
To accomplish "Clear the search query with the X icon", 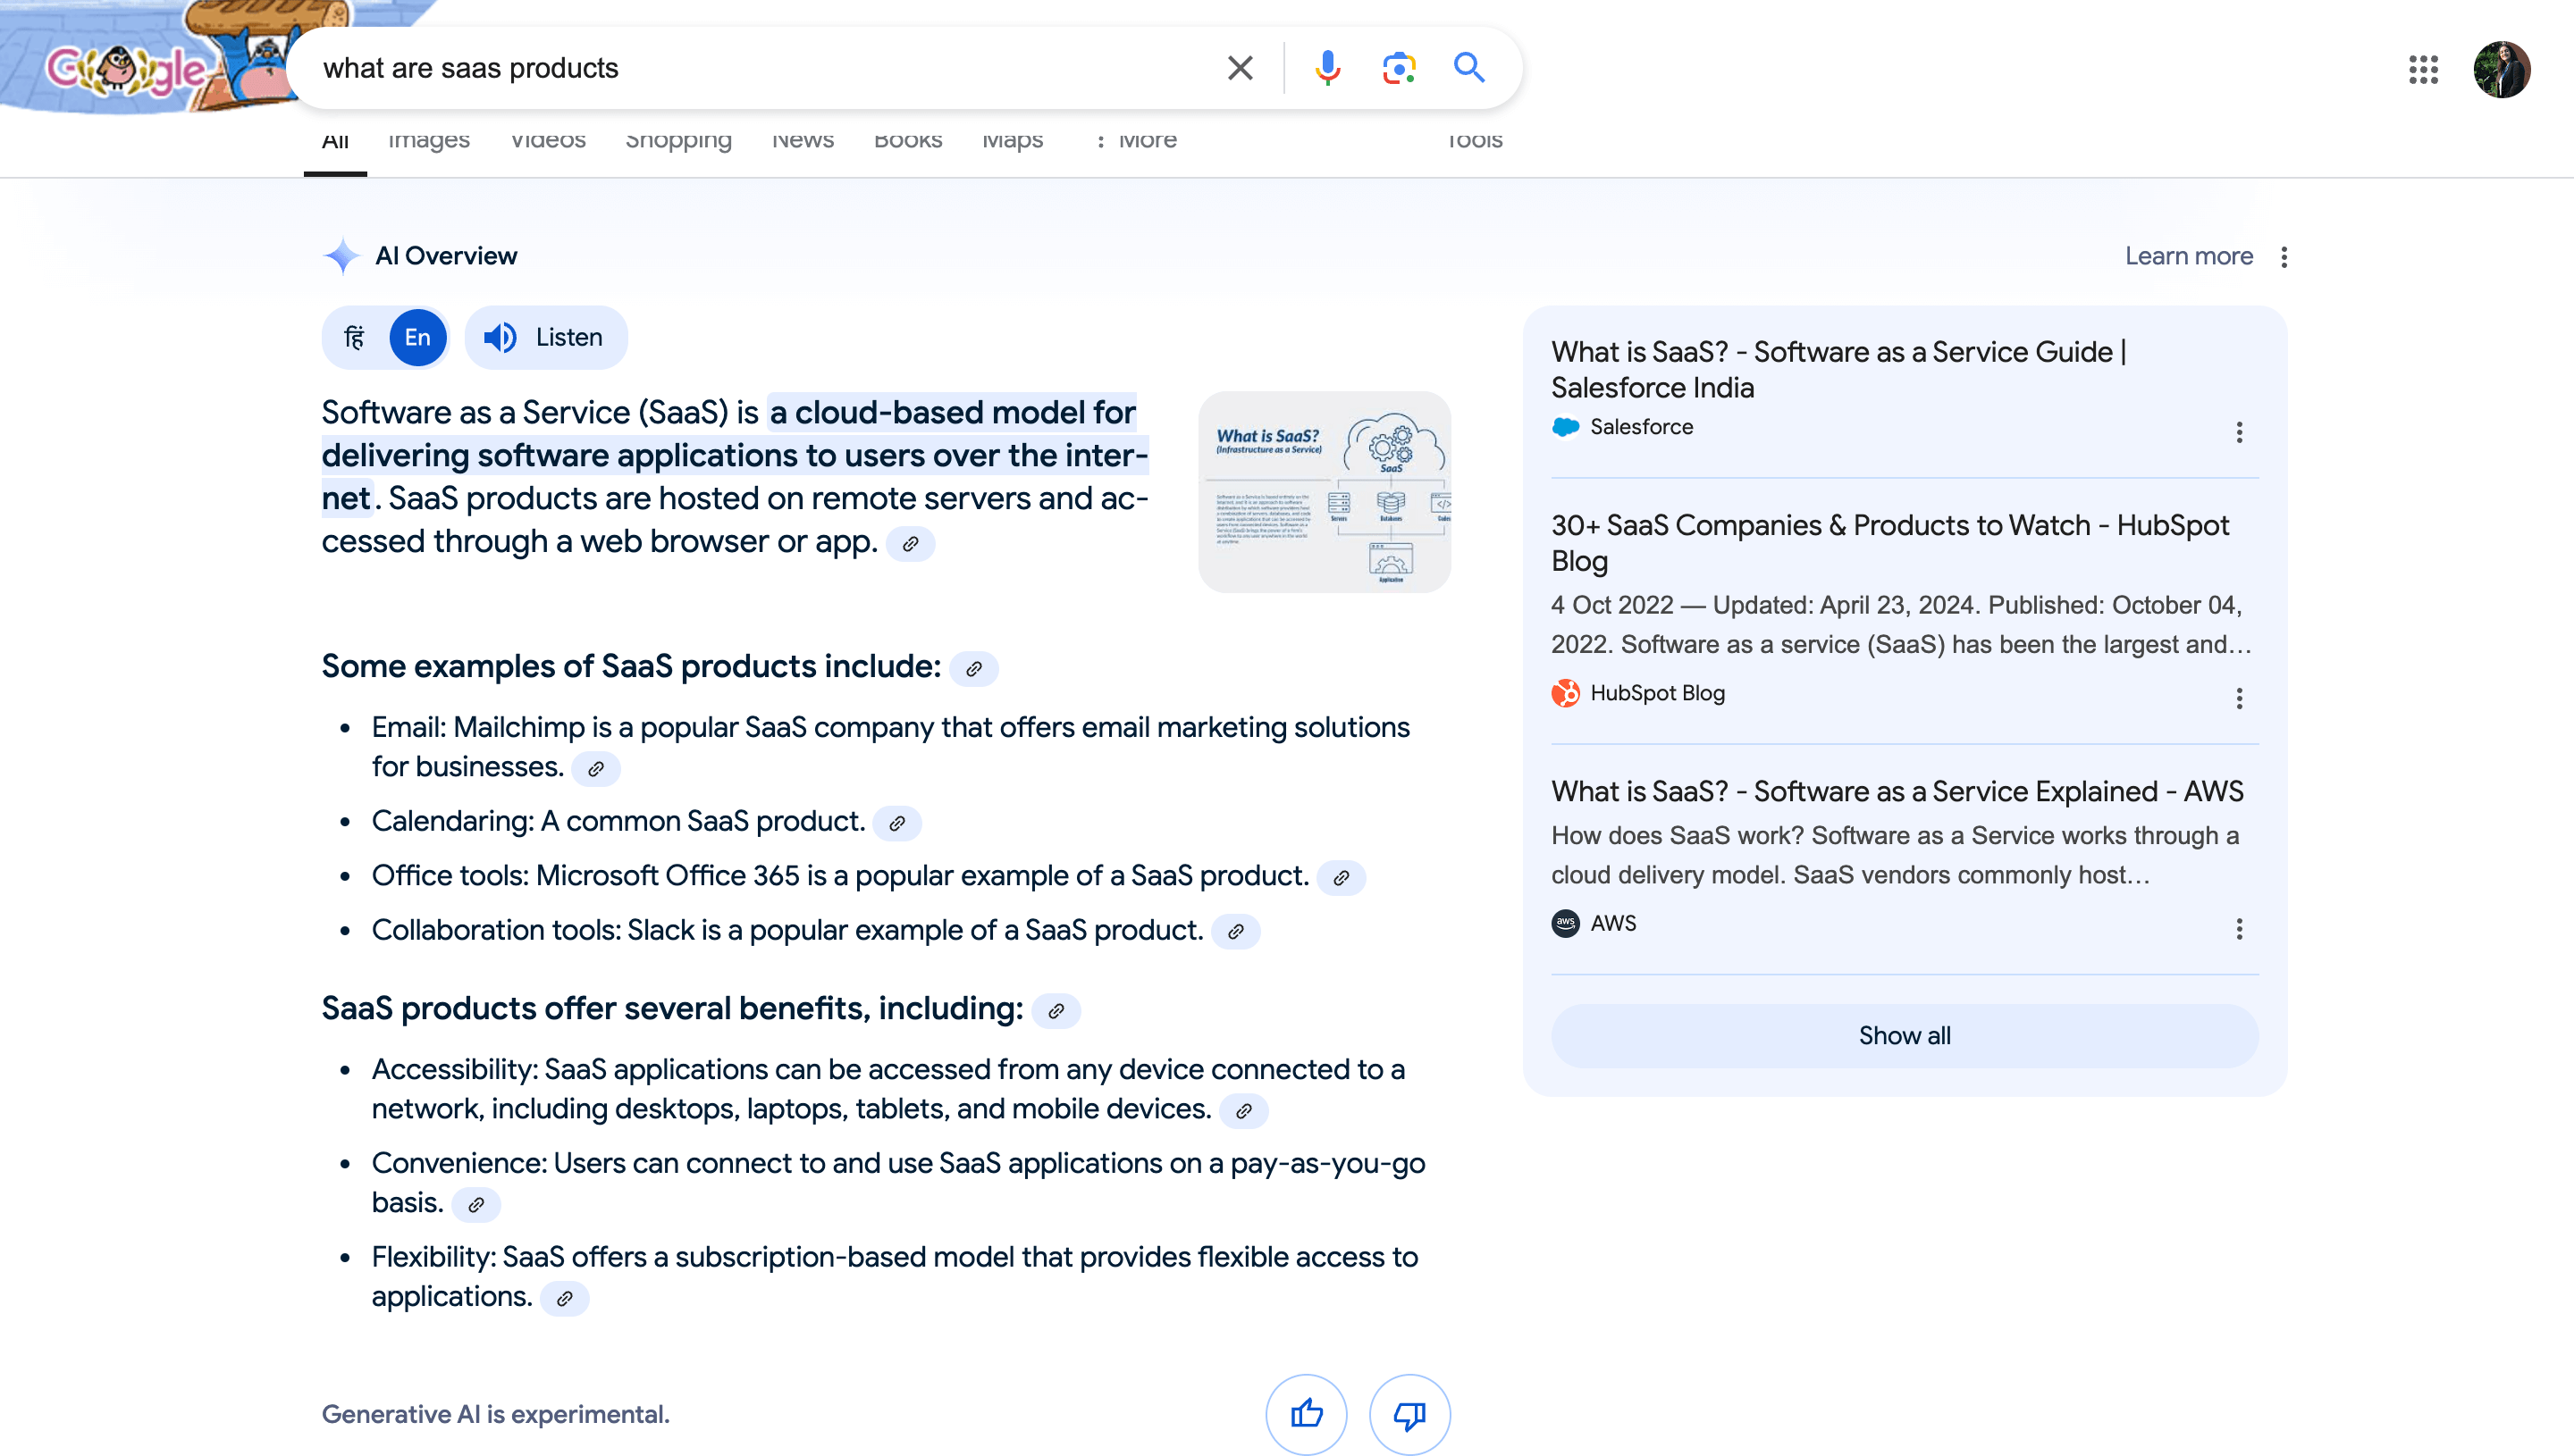I will (1240, 68).
